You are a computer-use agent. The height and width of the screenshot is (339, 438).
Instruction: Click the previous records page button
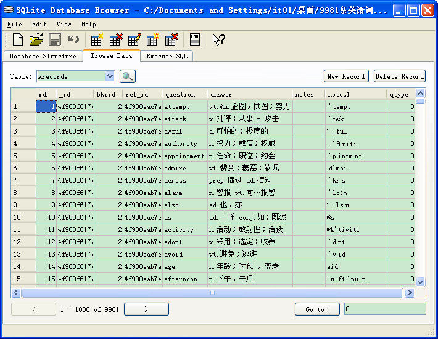(33, 309)
